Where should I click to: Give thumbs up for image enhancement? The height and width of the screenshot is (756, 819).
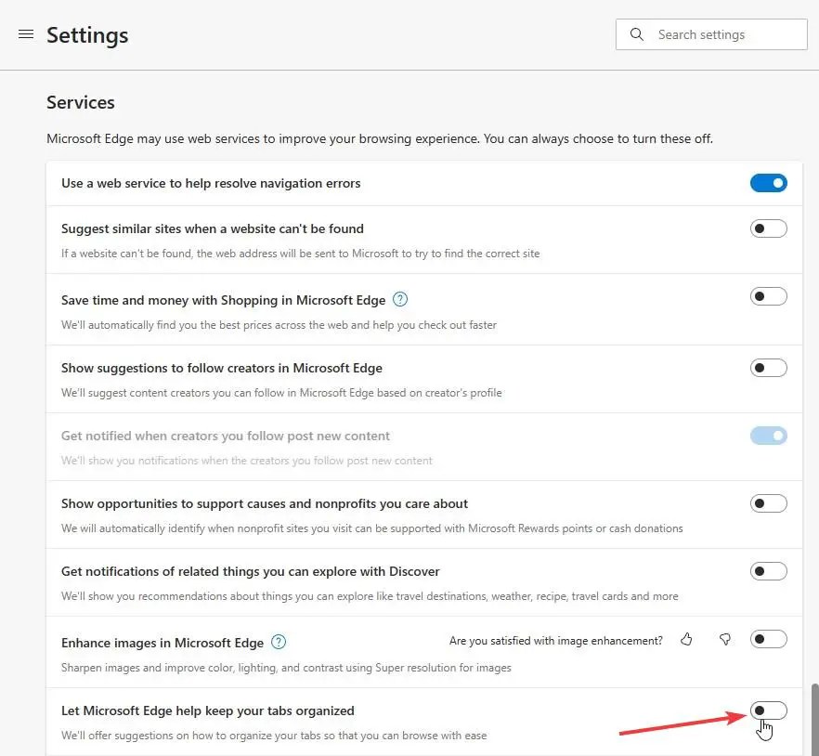[686, 639]
